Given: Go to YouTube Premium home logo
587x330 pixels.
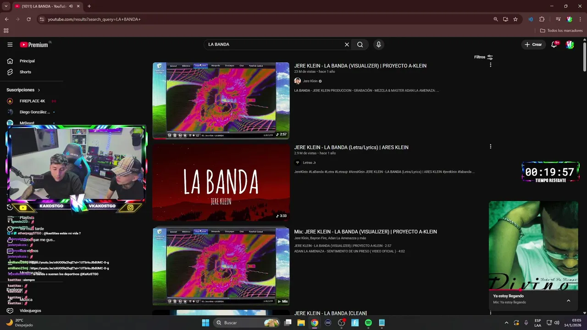Looking at the screenshot, I should (34, 44).
